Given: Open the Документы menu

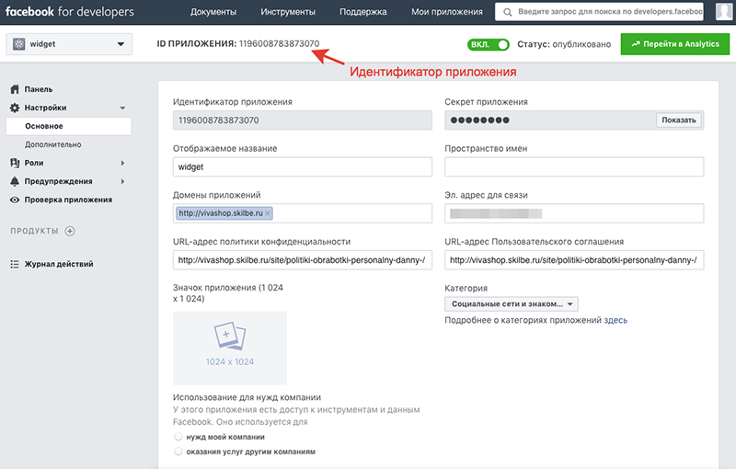Looking at the screenshot, I should click(213, 12).
